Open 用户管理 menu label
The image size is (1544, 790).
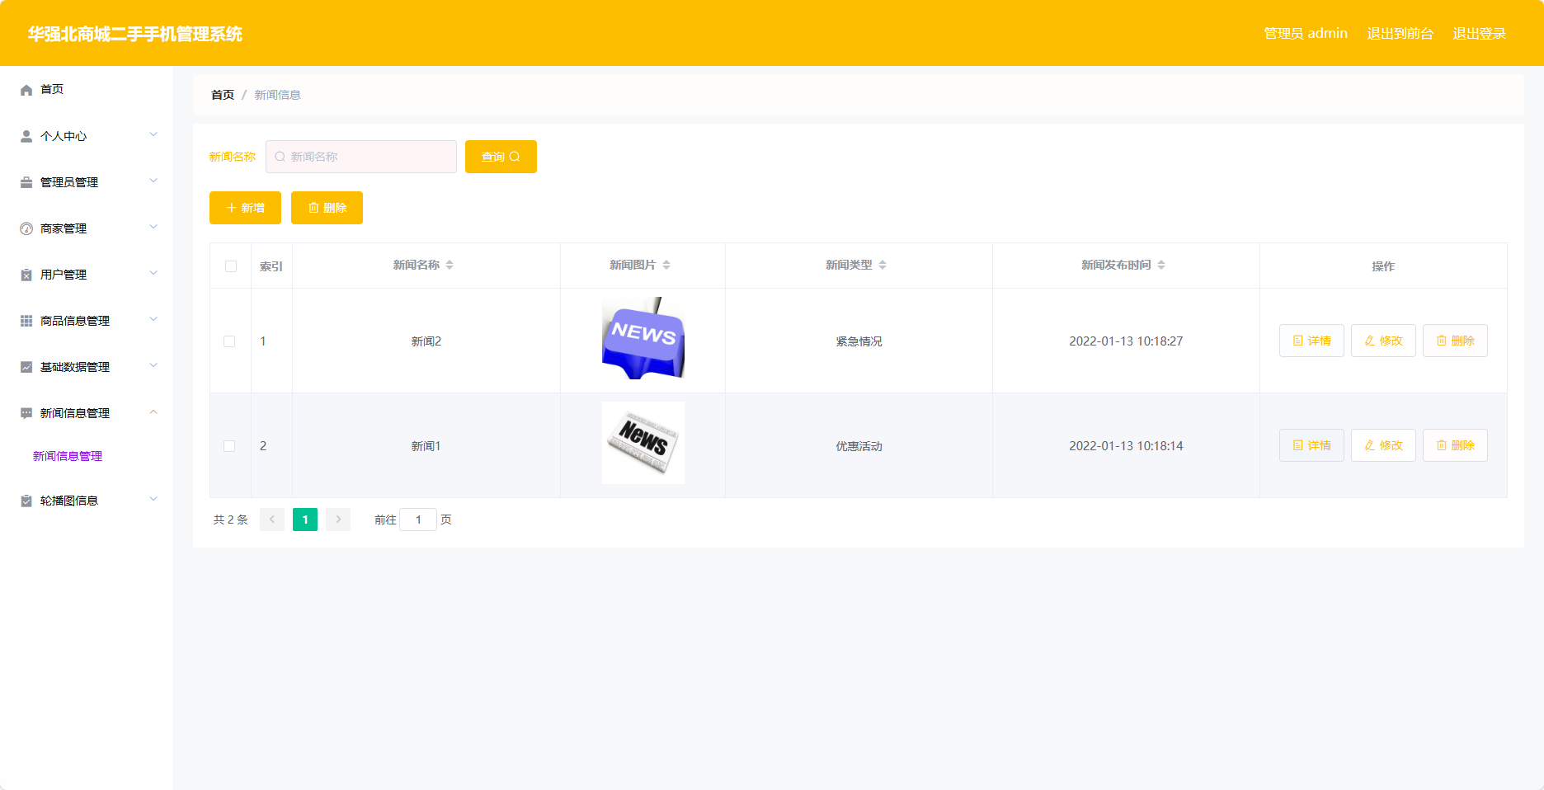click(x=64, y=275)
